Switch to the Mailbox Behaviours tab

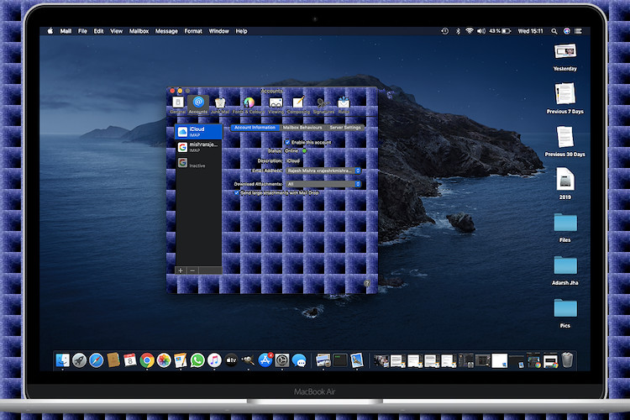click(302, 128)
